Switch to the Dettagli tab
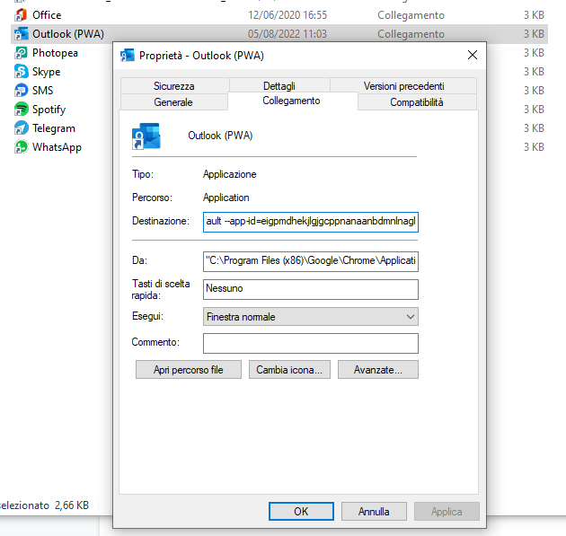566x536 pixels. (279, 86)
